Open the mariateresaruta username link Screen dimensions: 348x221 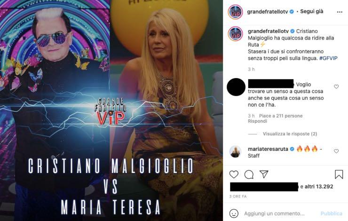268,149
